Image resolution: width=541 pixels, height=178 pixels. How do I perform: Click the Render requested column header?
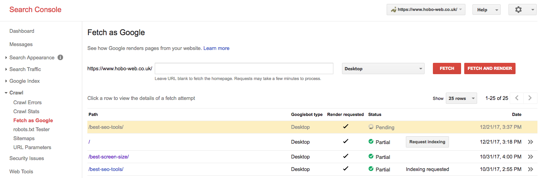[x=346, y=114]
